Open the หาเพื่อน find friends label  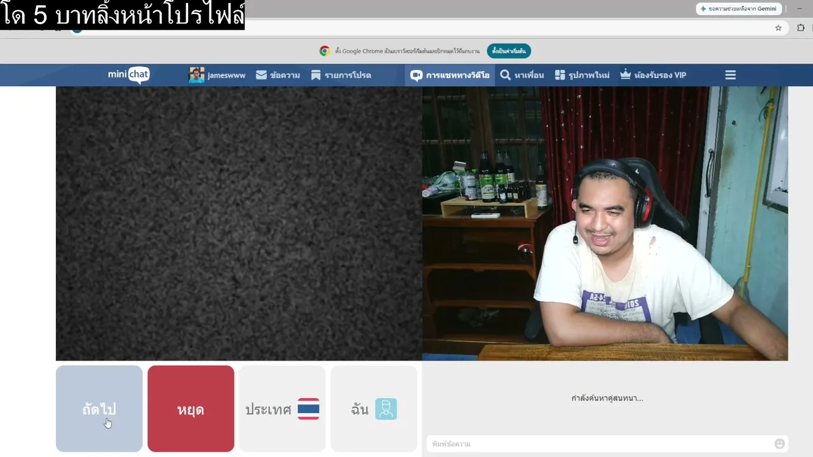click(529, 75)
